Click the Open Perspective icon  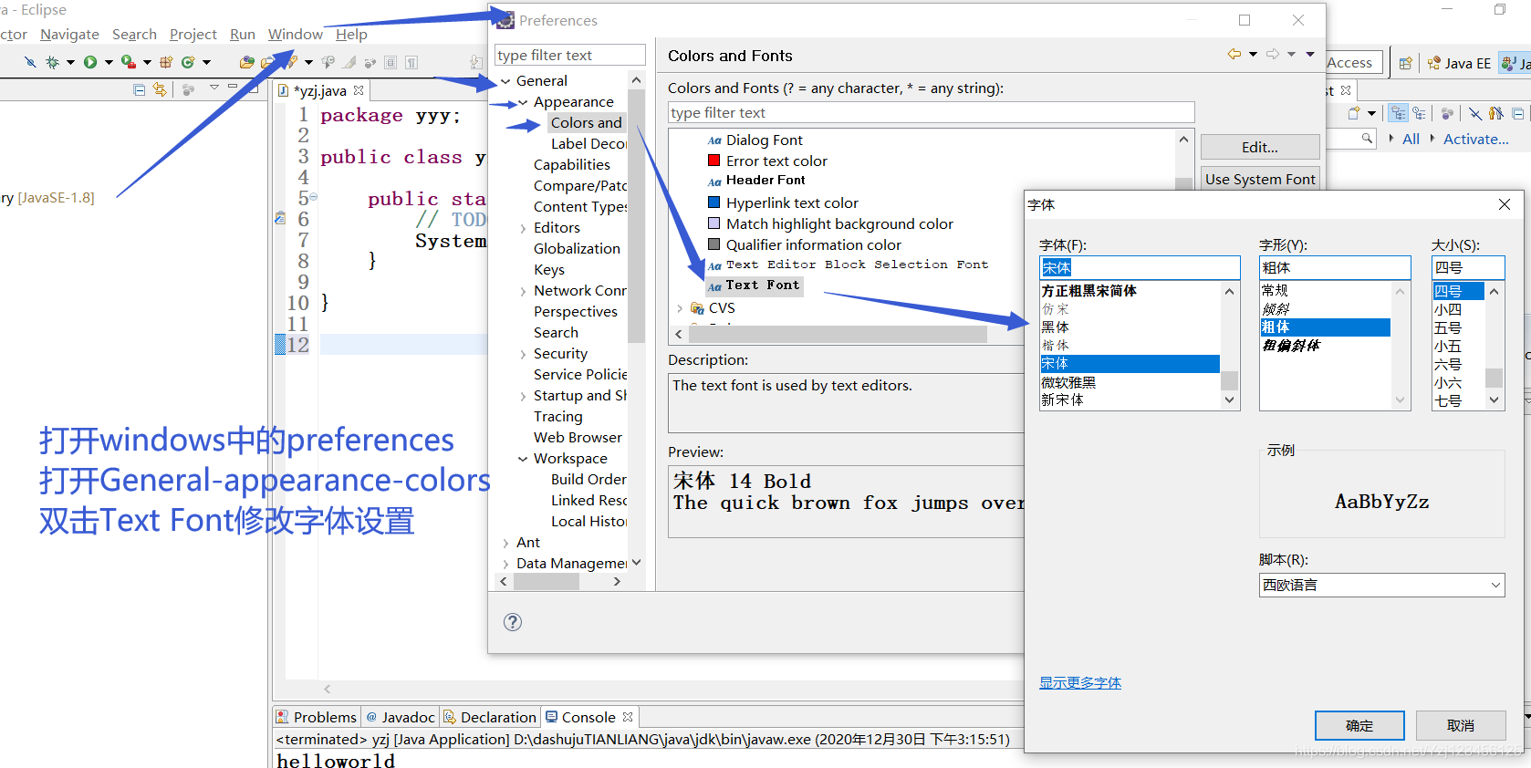(1406, 63)
